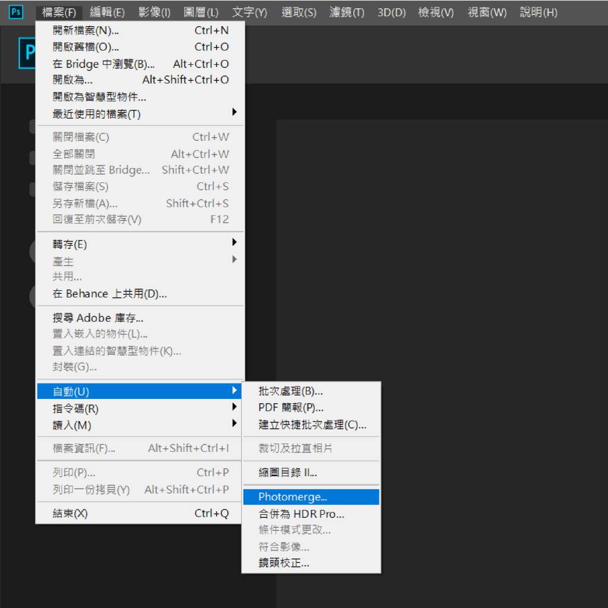This screenshot has height=608, width=608.
Task: Open the 視窗(W) menu
Action: coord(487,12)
